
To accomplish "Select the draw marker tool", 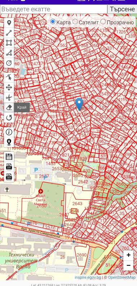I will (x=9, y=23).
